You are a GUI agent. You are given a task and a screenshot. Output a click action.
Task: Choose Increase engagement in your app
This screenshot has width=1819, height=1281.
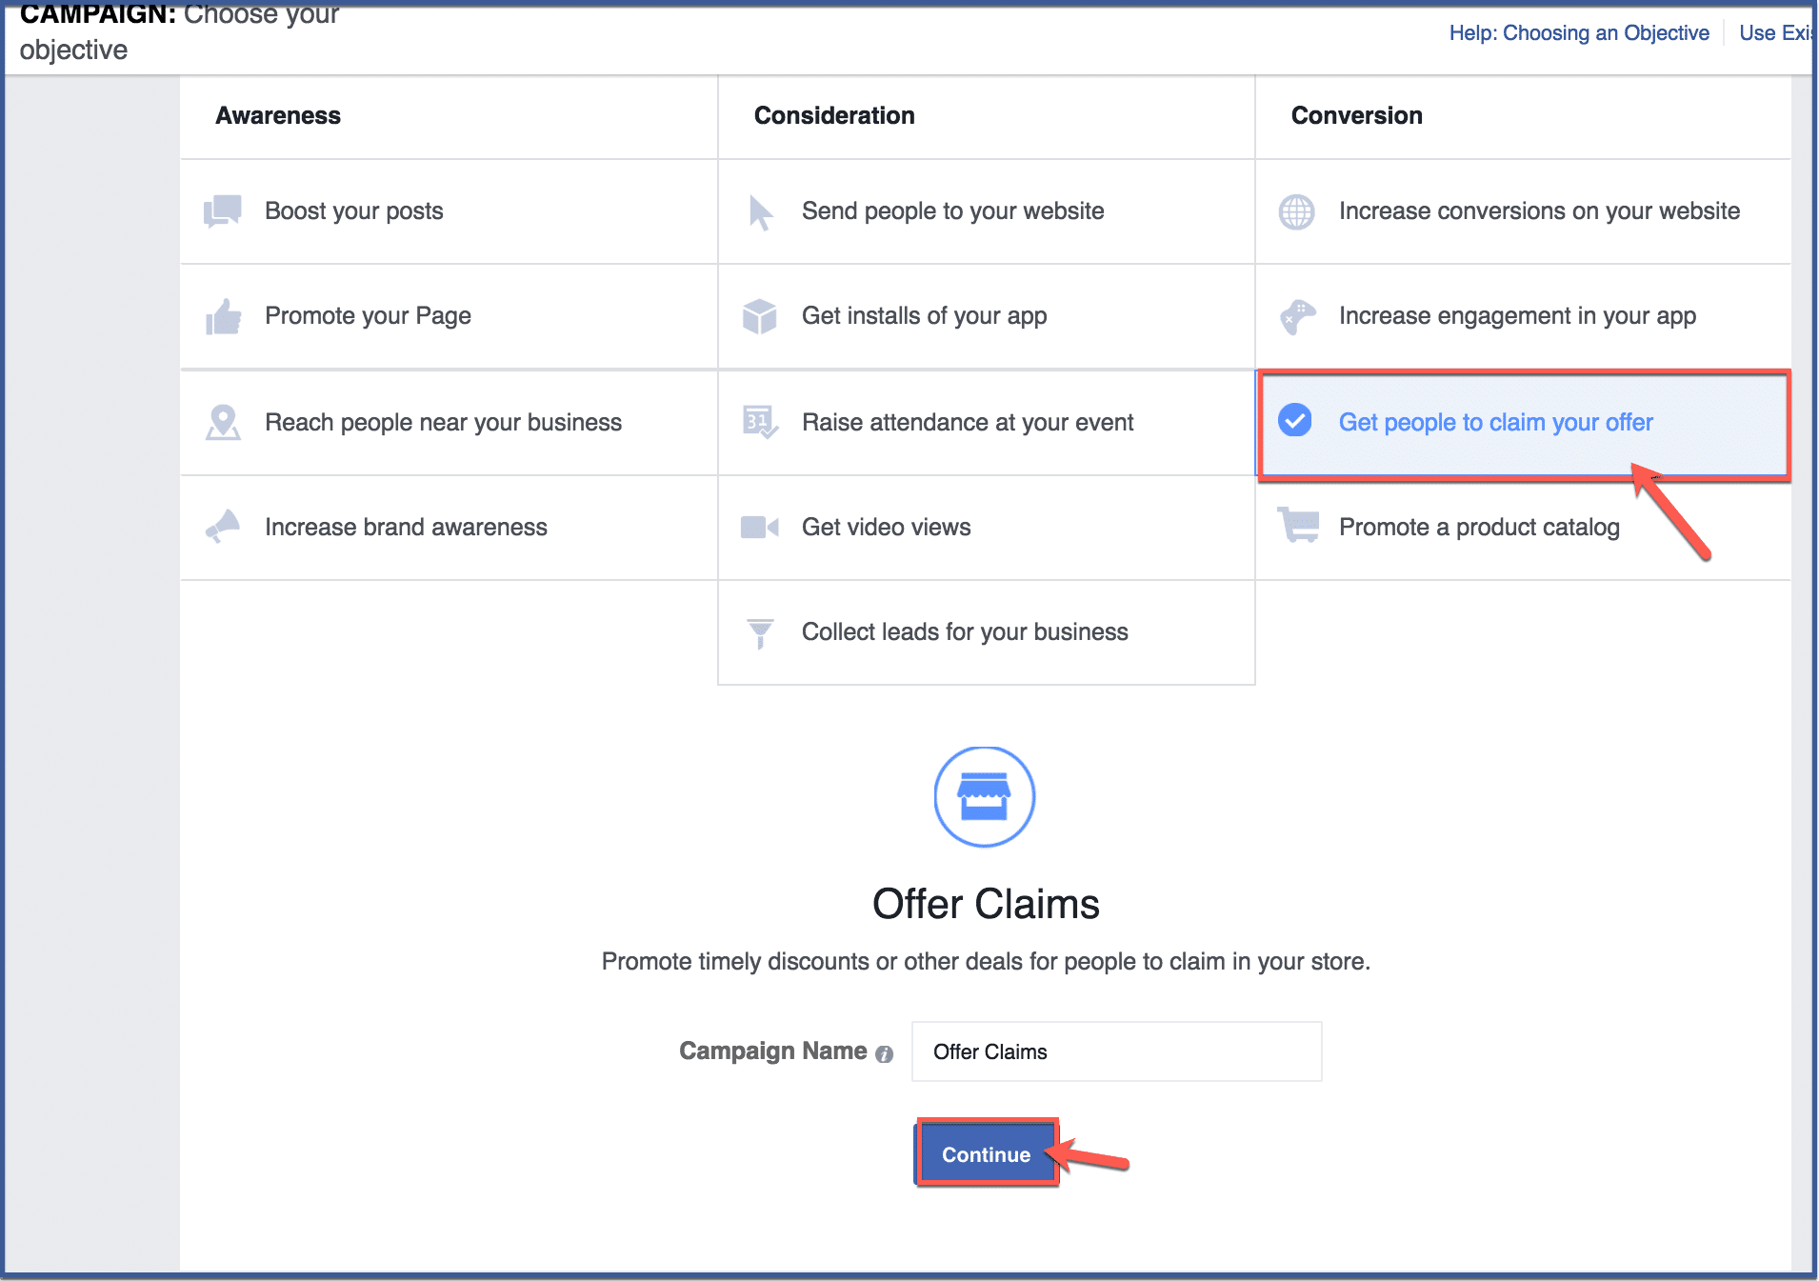pos(1523,316)
